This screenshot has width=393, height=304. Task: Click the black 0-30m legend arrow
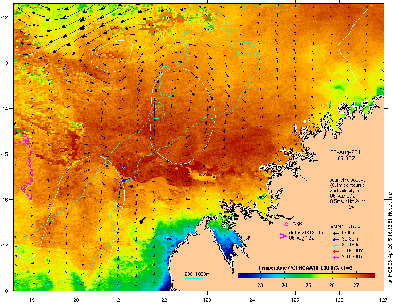pos(336,233)
